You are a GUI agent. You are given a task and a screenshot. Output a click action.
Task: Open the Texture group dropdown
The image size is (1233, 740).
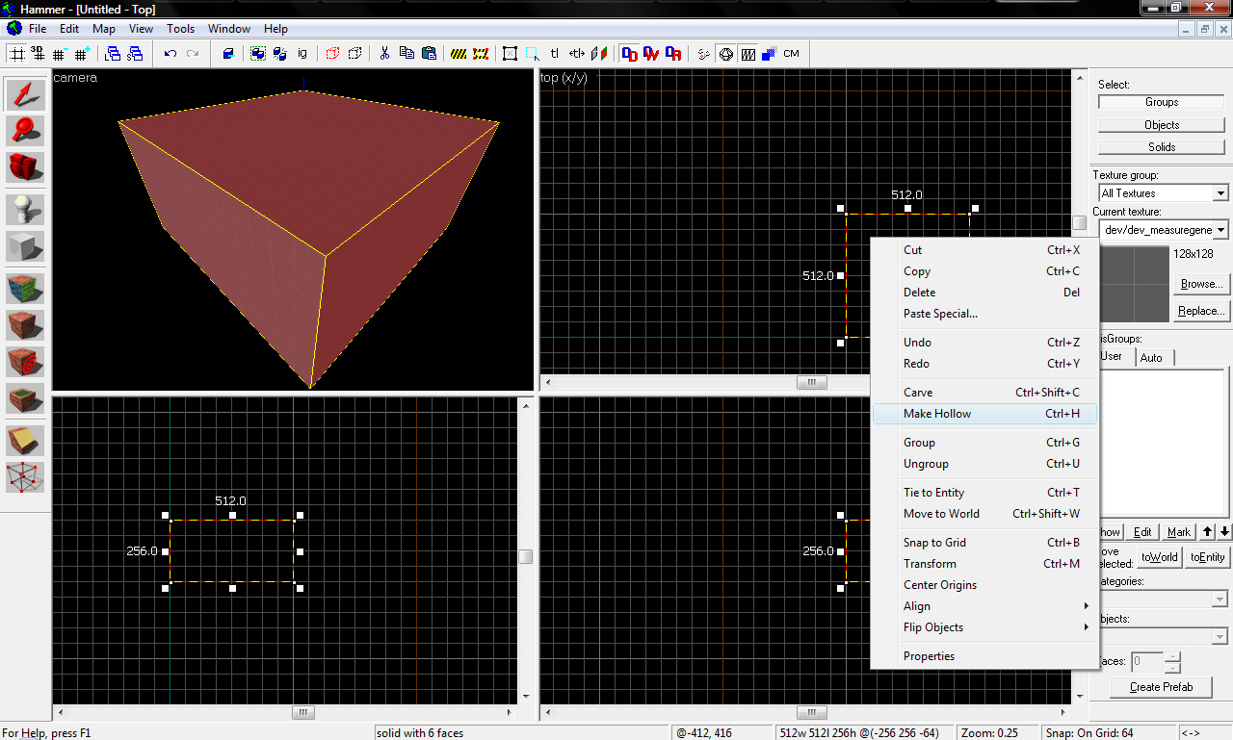1220,193
